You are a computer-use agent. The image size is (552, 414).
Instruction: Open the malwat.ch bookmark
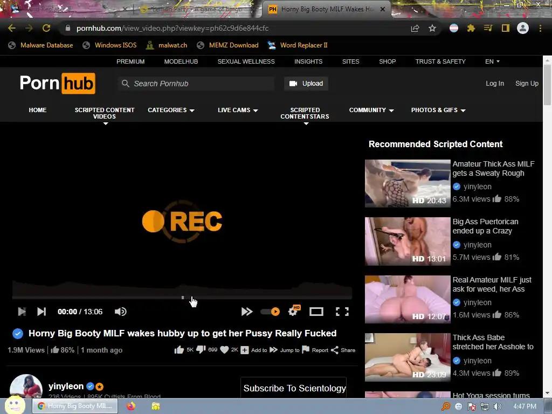coord(167,45)
